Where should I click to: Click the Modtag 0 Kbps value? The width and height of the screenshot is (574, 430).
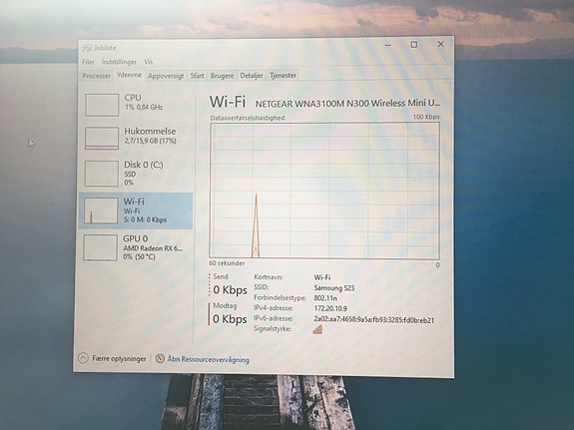pos(230,319)
